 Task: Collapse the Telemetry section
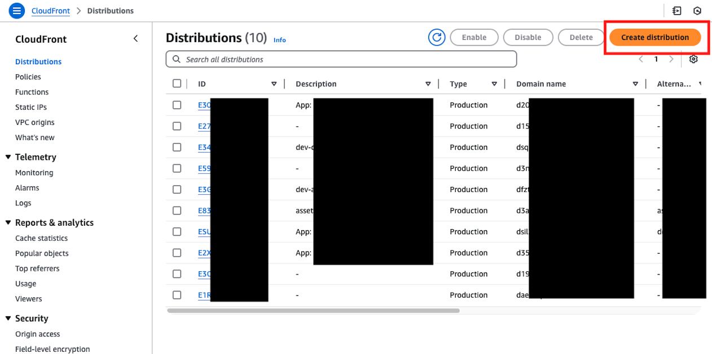8,157
